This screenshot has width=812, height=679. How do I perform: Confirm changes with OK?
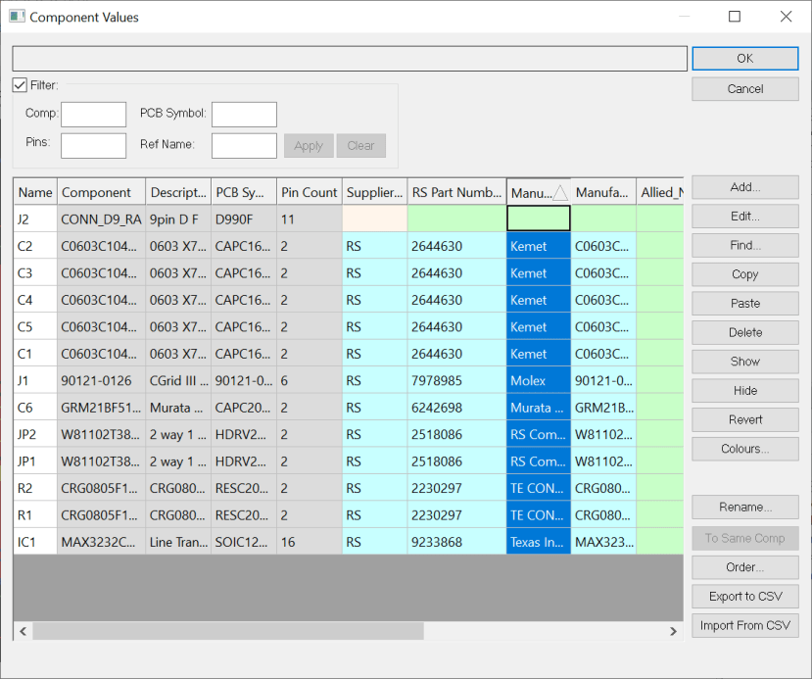[744, 58]
